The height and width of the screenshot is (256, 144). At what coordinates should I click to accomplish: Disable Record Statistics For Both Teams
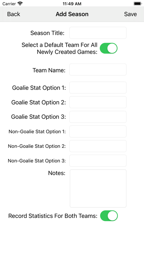109,216
